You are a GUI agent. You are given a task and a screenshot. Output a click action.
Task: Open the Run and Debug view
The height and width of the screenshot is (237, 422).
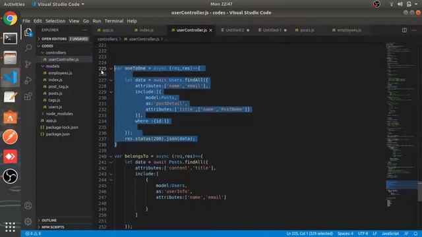pyautogui.click(x=28, y=80)
